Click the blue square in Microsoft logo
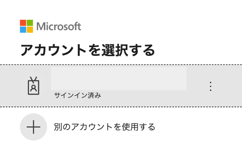 [23, 30]
